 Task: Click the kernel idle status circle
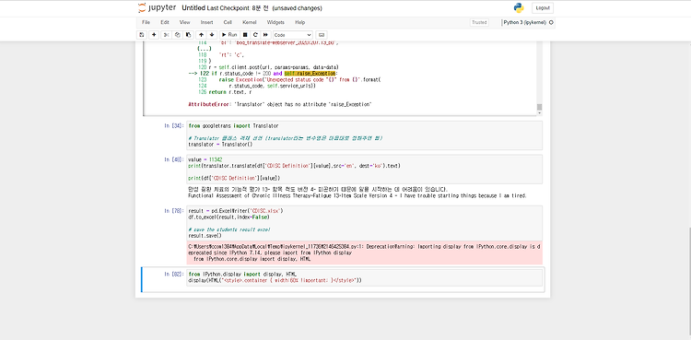(551, 22)
